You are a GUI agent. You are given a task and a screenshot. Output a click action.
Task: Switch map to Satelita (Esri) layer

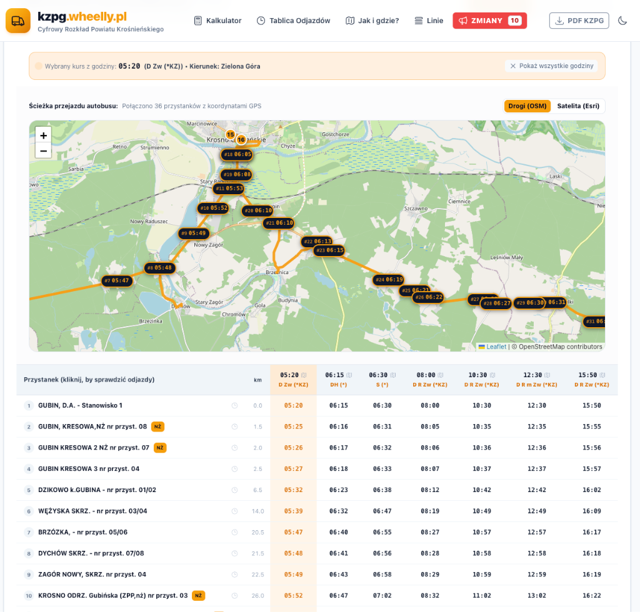click(578, 106)
